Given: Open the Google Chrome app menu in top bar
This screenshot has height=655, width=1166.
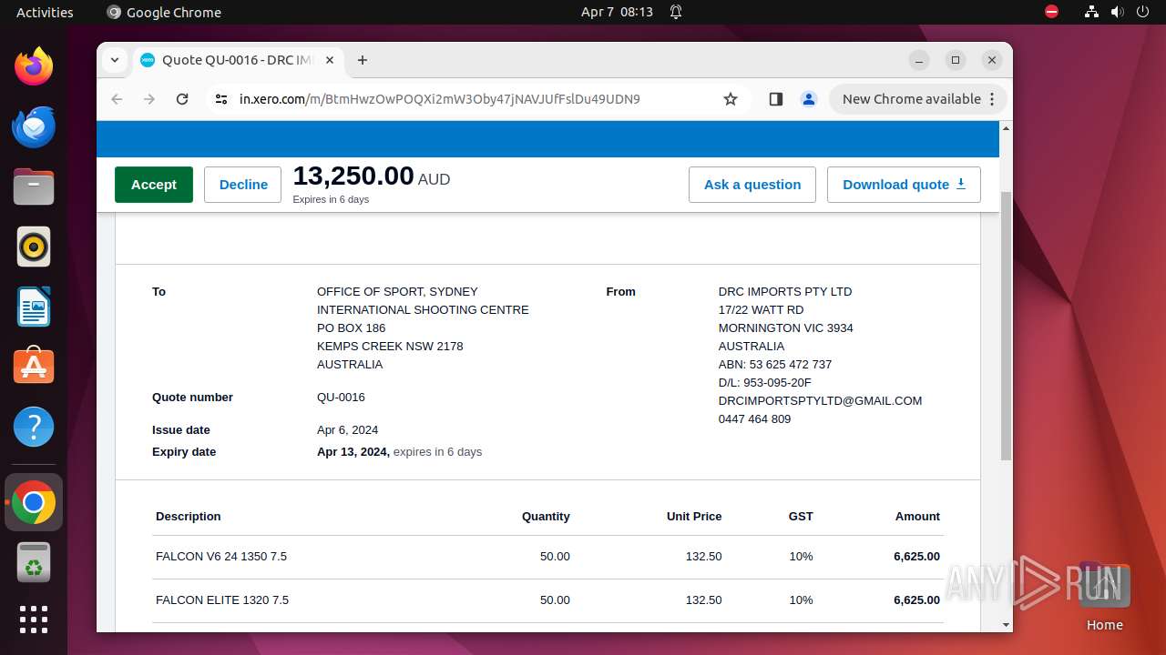Looking at the screenshot, I should [164, 12].
